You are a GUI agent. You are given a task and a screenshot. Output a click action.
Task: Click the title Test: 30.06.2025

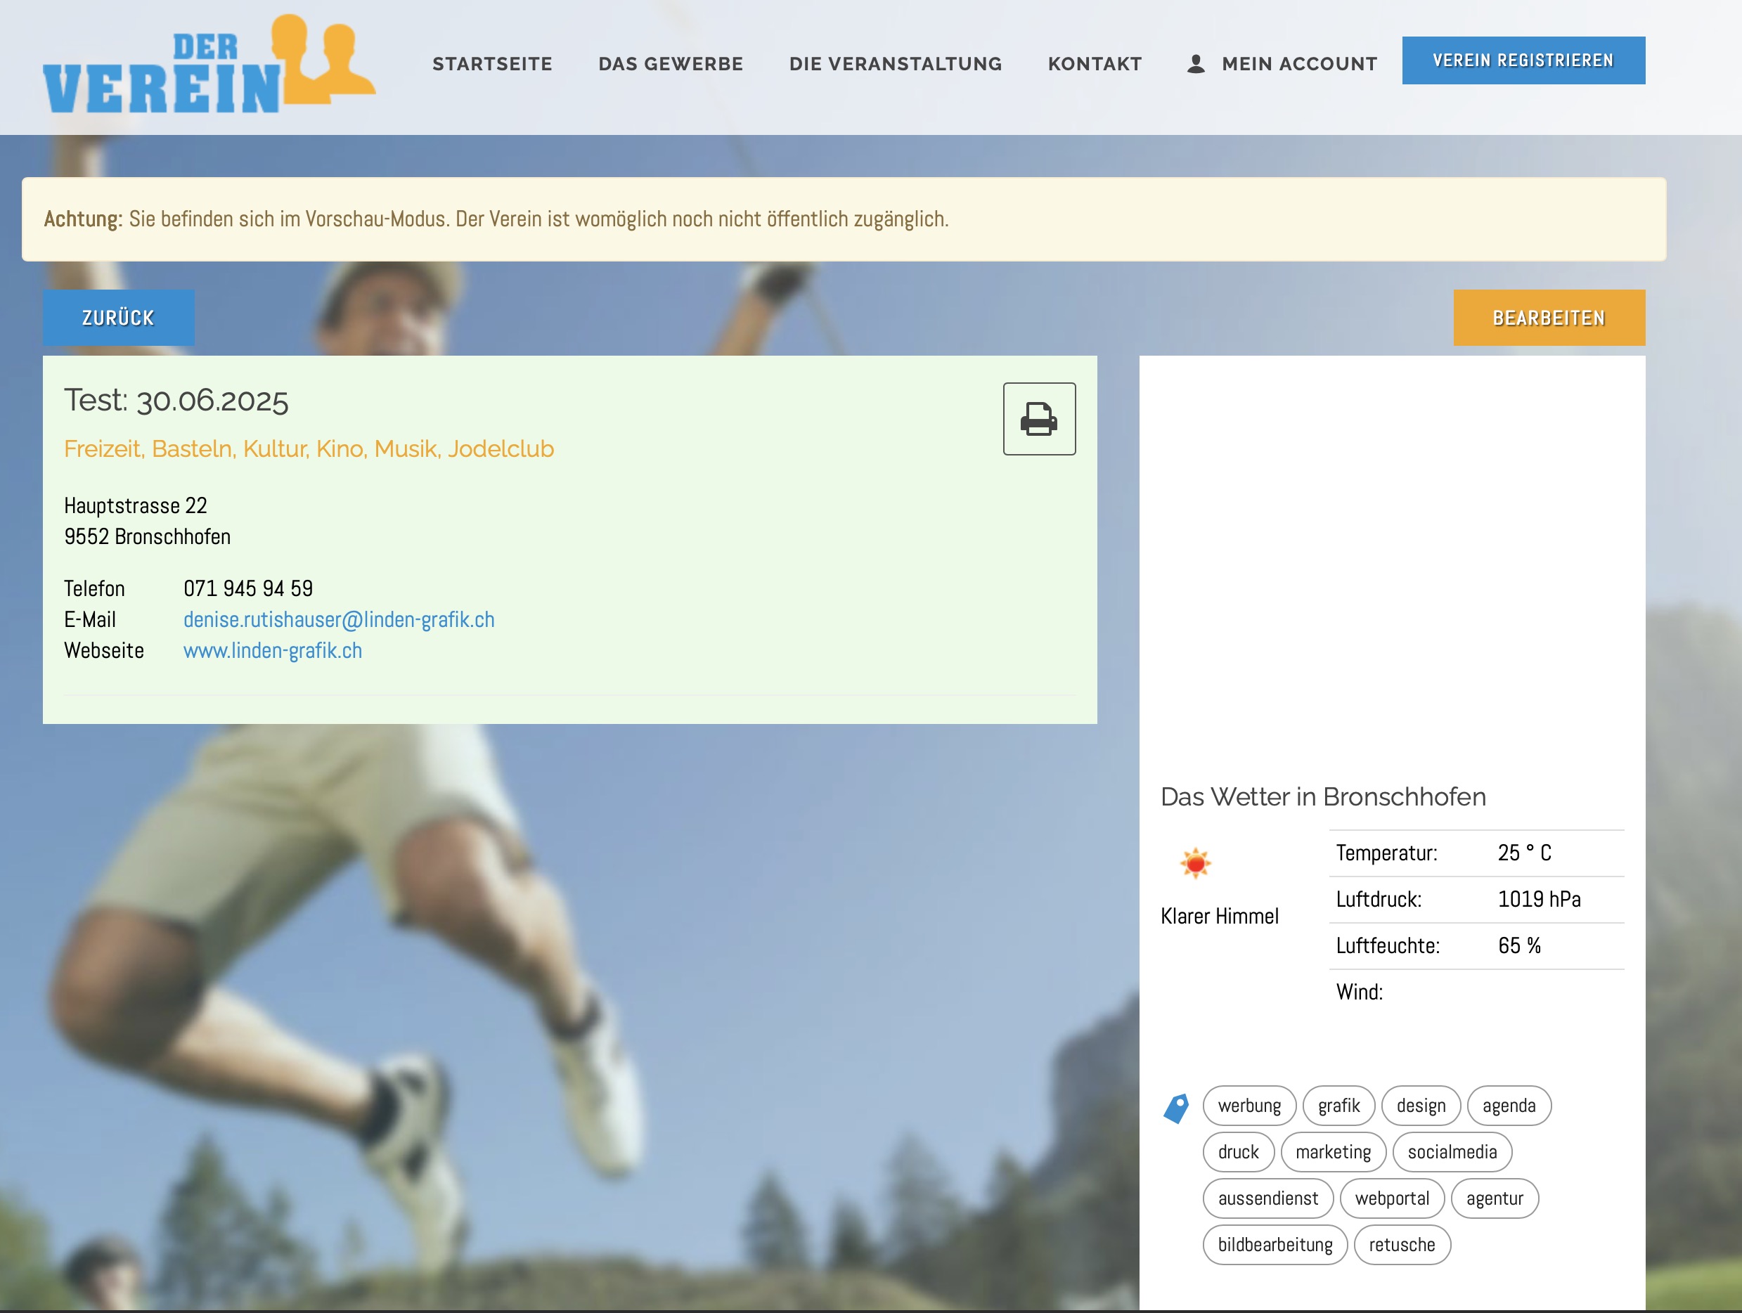pyautogui.click(x=176, y=400)
